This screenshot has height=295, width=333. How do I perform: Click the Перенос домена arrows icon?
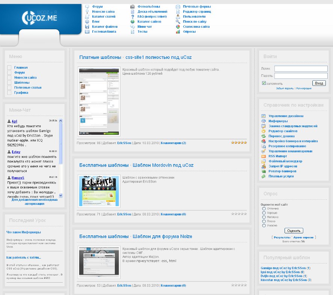pos(263,136)
